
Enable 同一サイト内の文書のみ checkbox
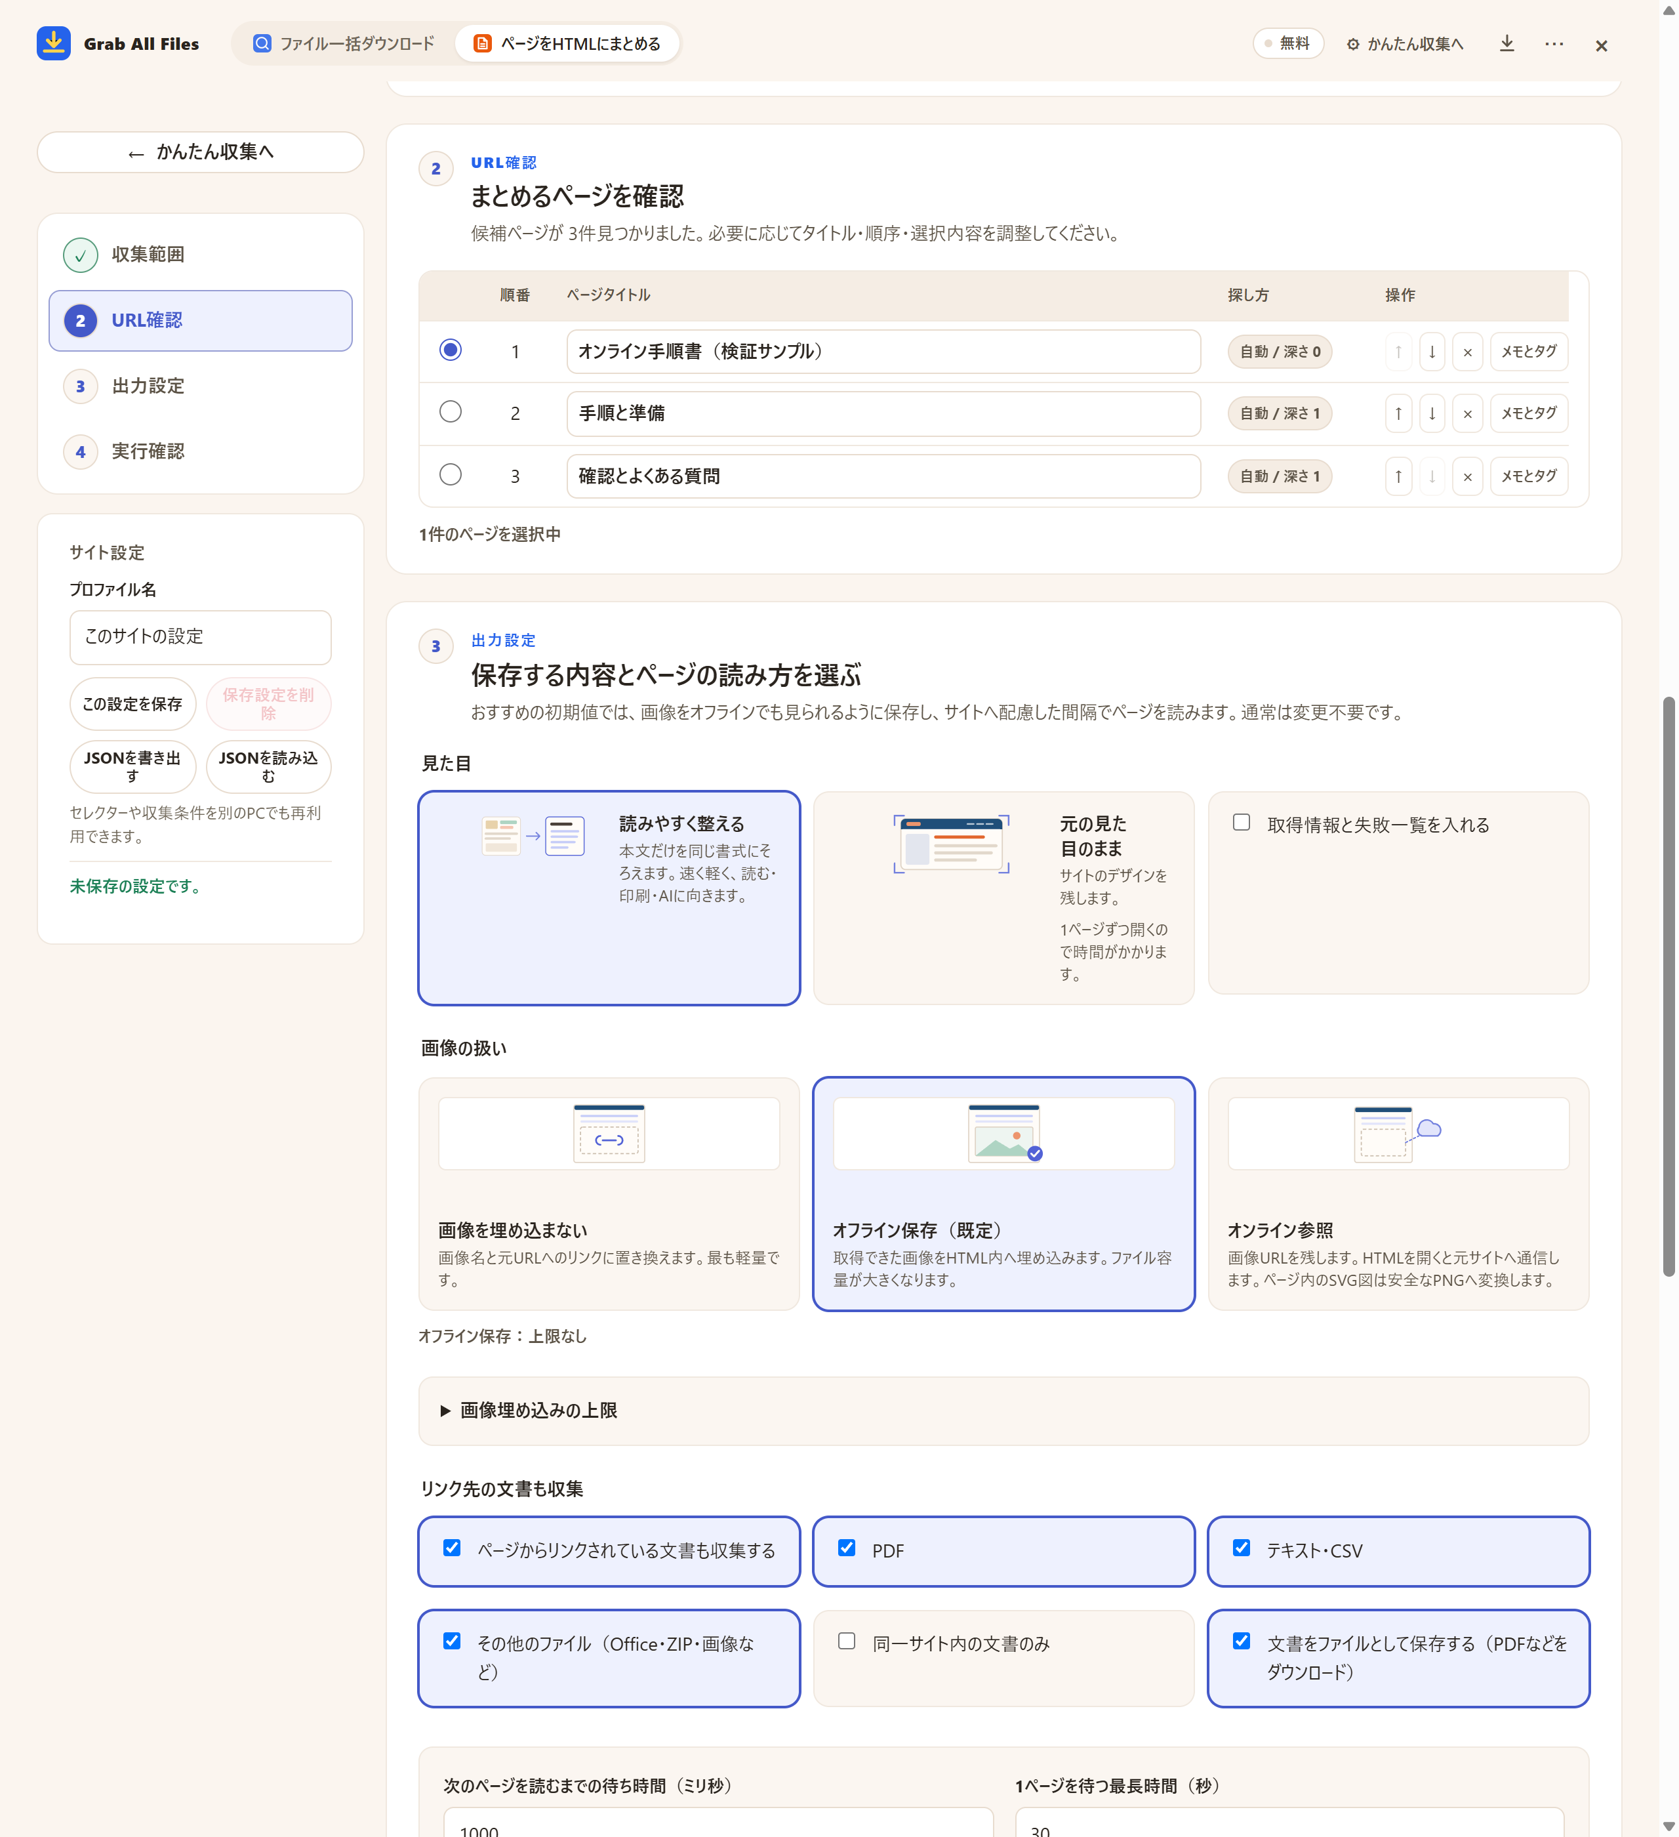pos(846,1641)
